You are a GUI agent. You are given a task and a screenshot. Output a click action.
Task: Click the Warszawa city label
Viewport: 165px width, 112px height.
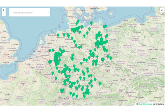pyautogui.click(x=153, y=49)
